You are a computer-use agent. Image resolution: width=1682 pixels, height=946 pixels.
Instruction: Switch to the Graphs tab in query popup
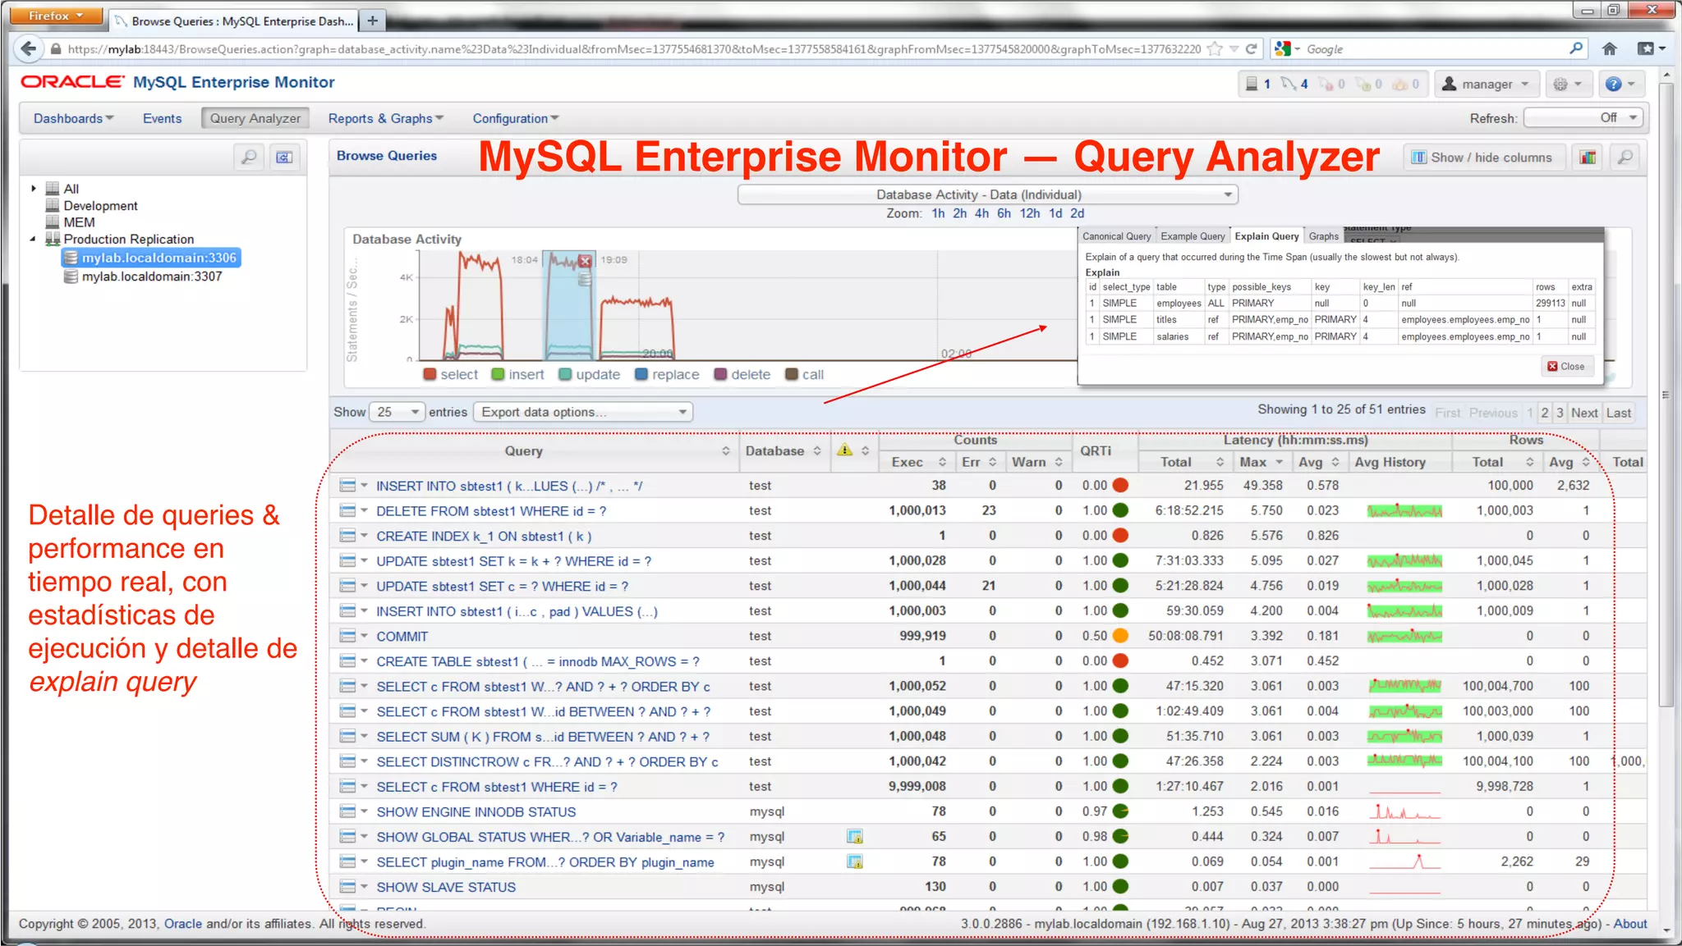click(x=1323, y=236)
